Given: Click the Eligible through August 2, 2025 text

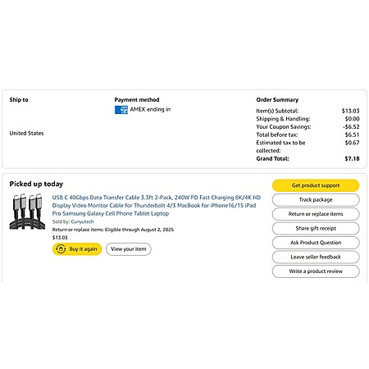Looking at the screenshot, I should click(139, 230).
